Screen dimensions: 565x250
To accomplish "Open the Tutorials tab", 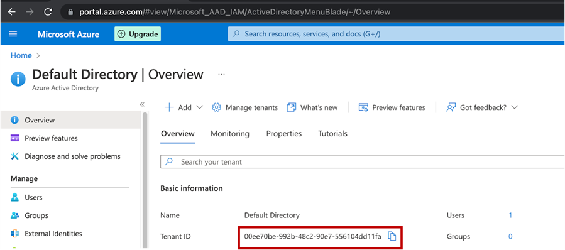I will pyautogui.click(x=332, y=134).
